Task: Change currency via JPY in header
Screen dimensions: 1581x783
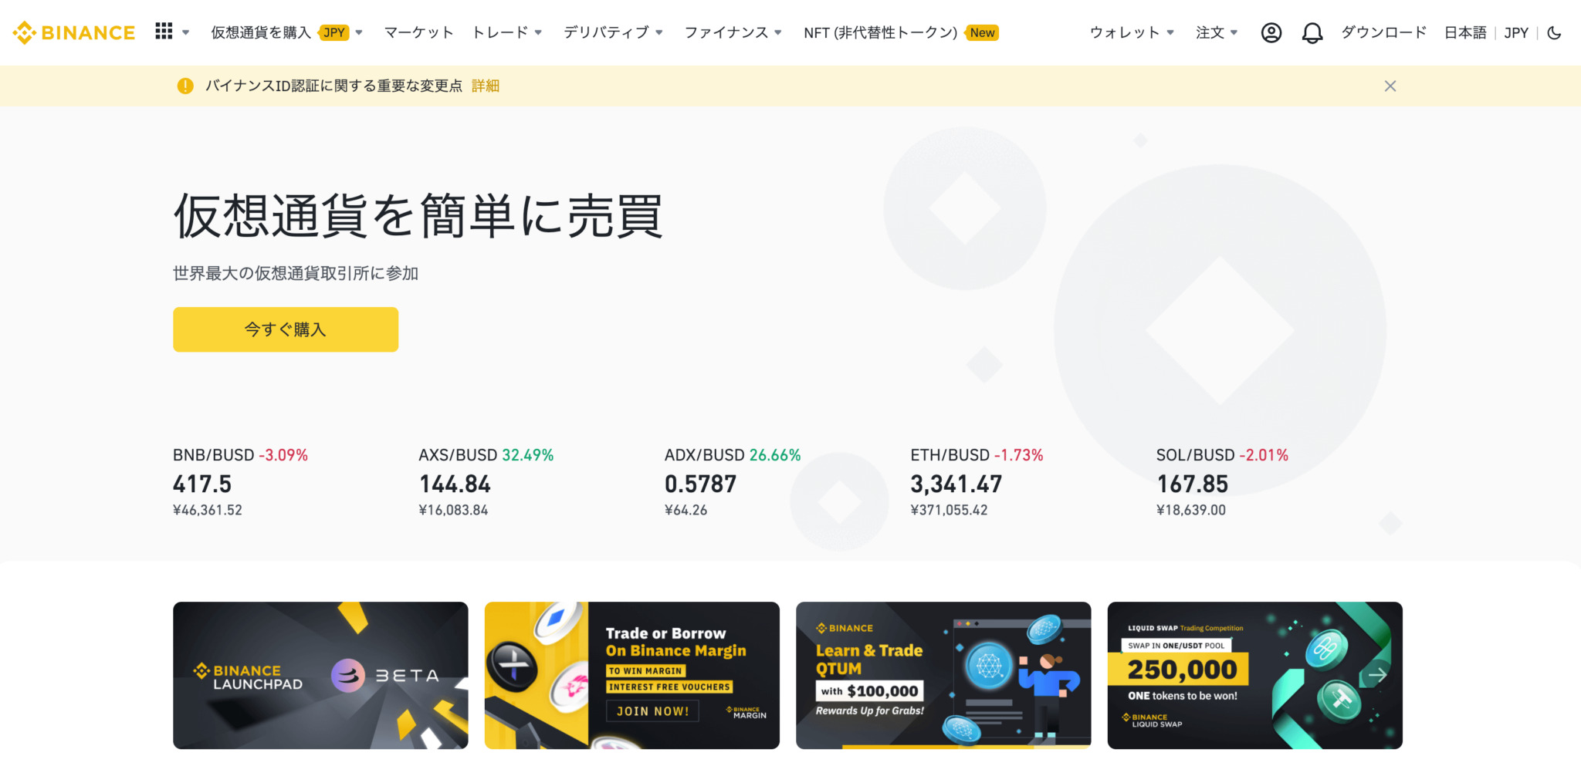Action: (1516, 32)
